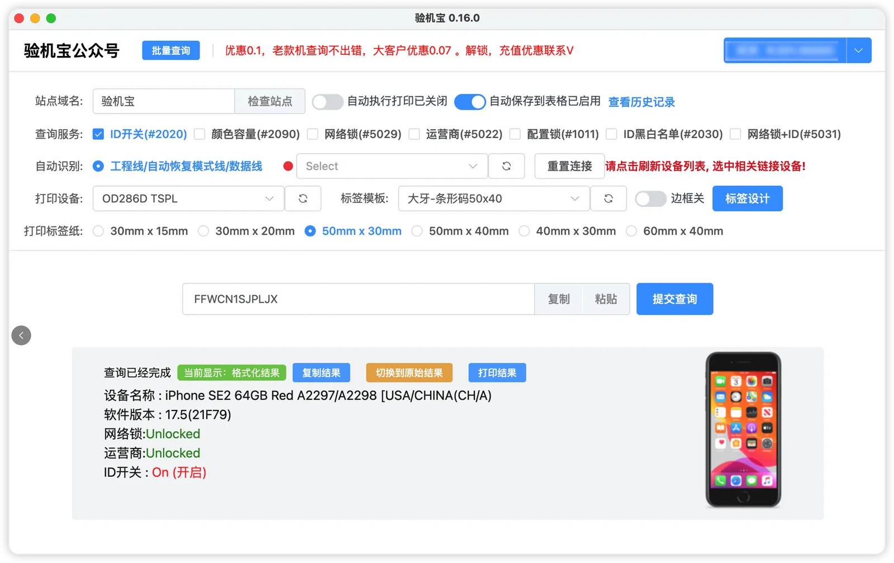Open 查看历史记录 history link
Viewport: 894px width, 563px height.
point(641,102)
